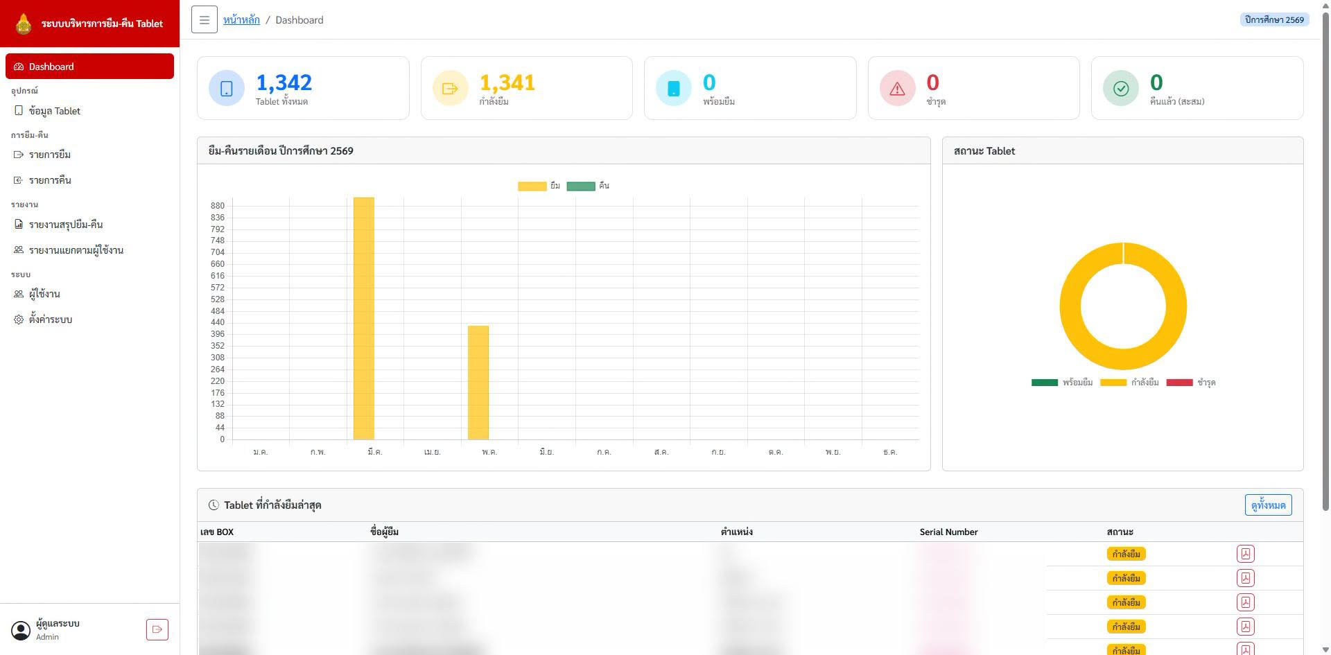
Task: Click the Serial Number column header
Action: [x=948, y=532]
